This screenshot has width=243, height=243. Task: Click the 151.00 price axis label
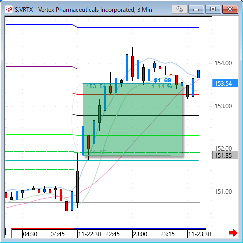223,192
